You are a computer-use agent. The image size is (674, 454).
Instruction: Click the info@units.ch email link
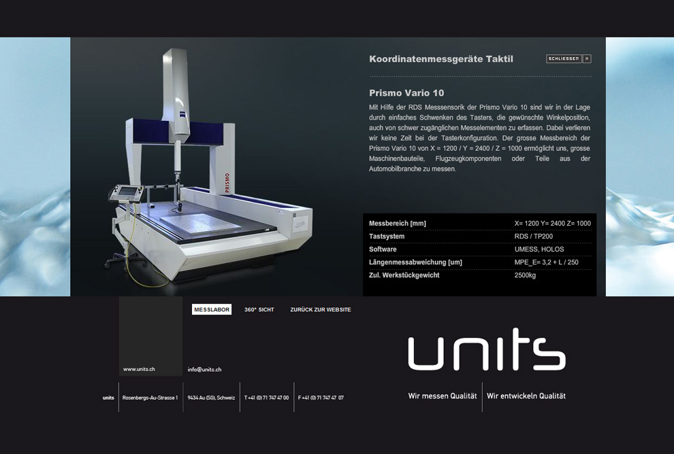point(205,370)
